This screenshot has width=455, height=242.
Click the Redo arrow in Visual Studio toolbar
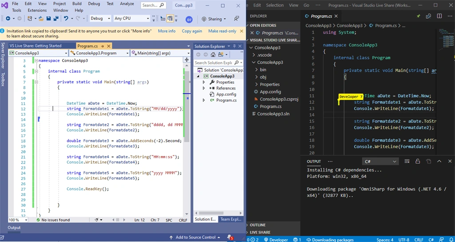[x=78, y=19]
